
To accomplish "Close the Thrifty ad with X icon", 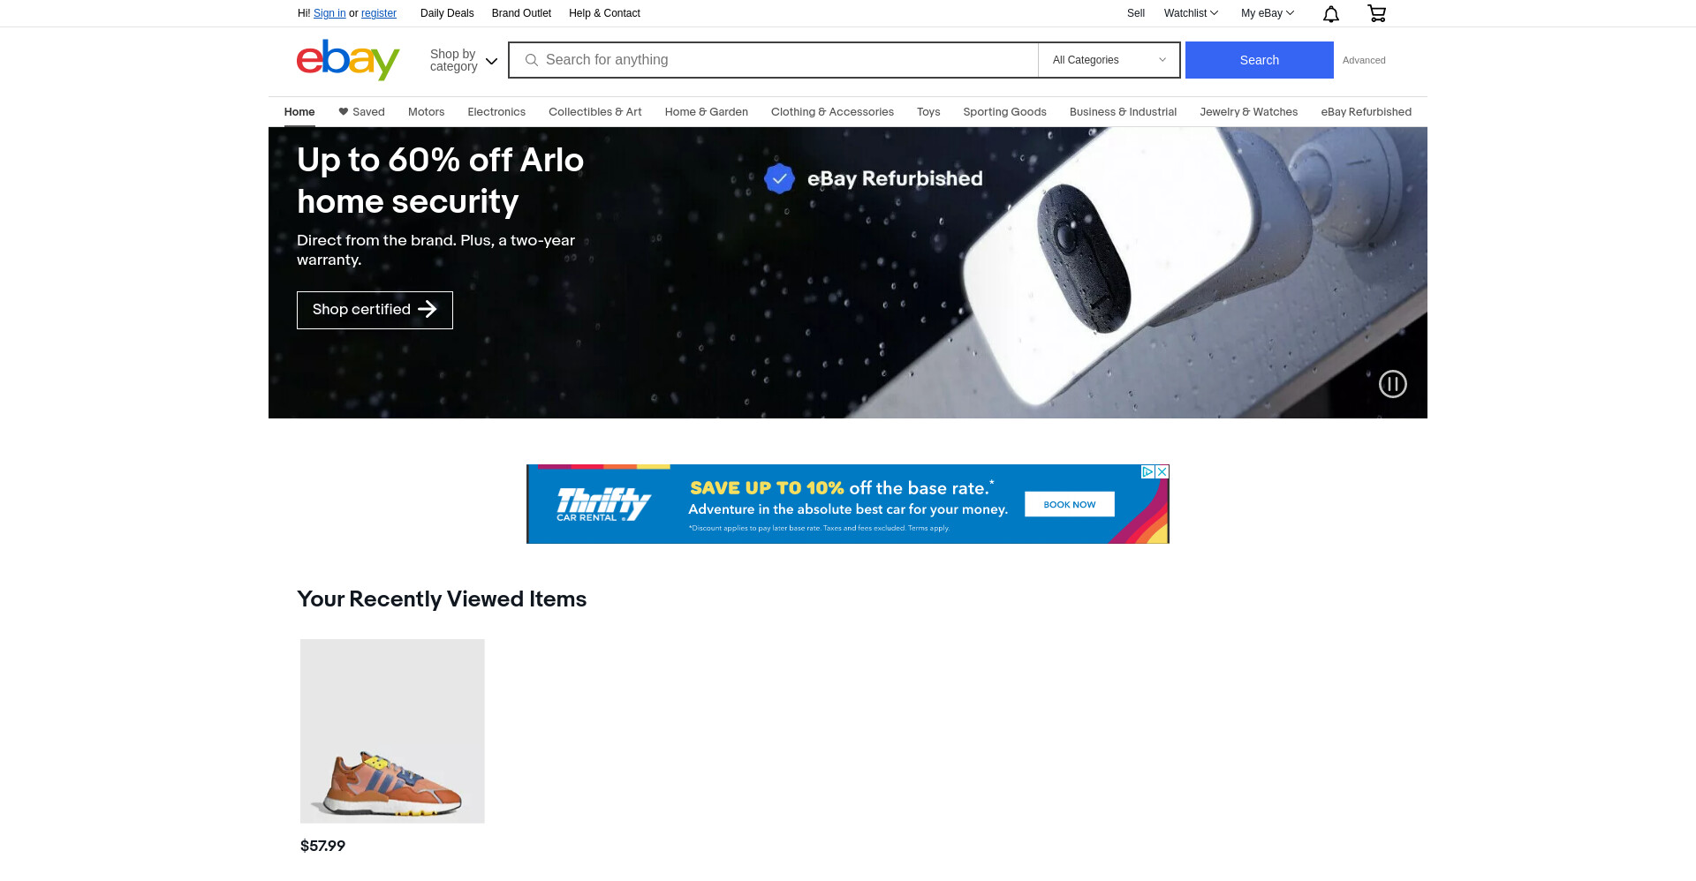I will point(1162,472).
